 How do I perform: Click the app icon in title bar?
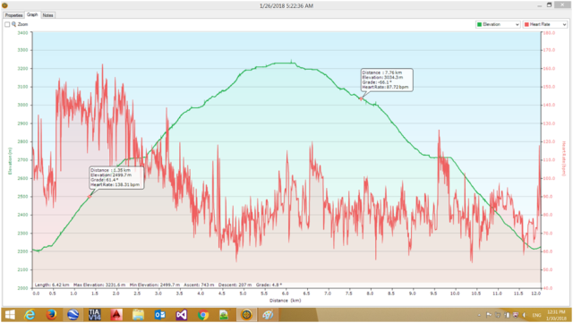4,5
